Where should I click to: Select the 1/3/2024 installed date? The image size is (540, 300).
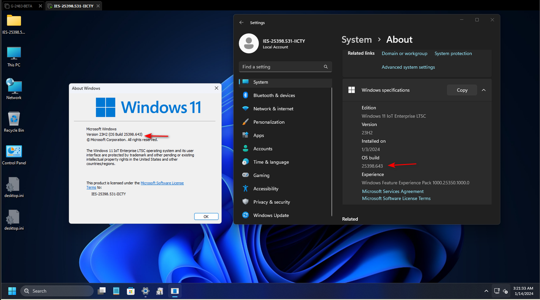point(370,149)
